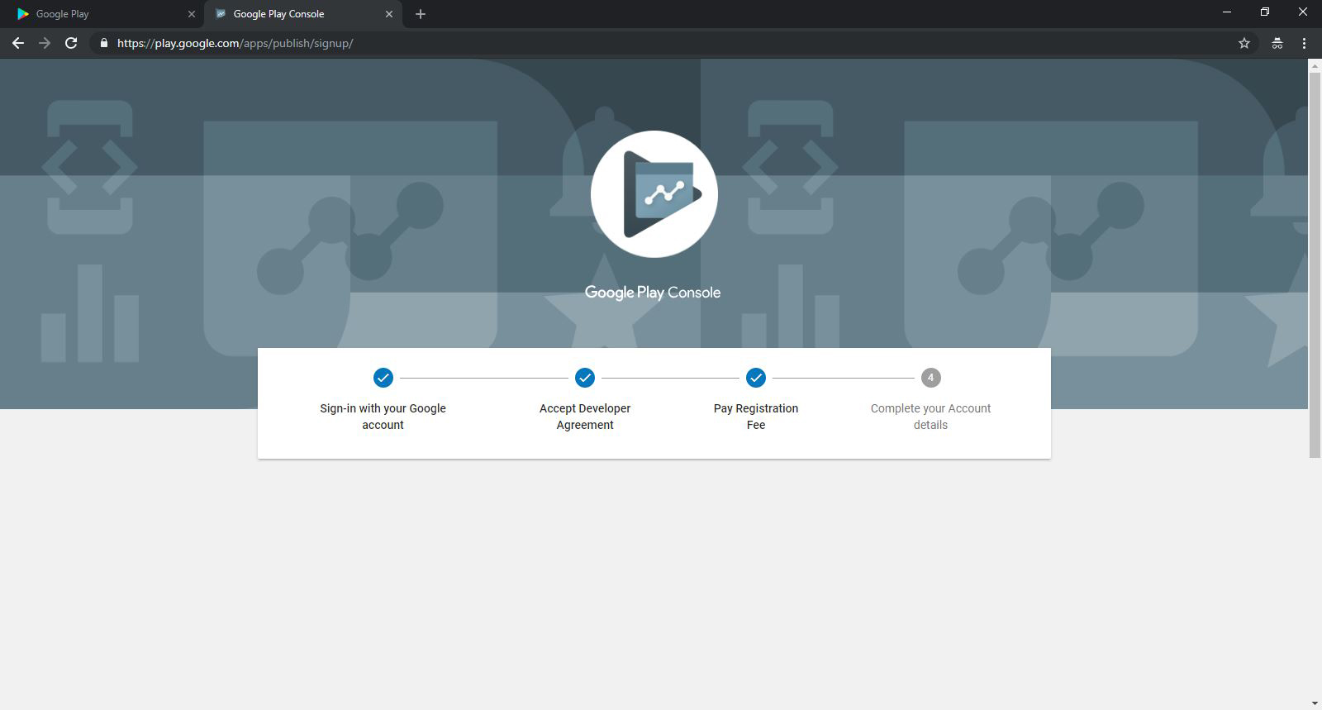Screen dimensions: 1322x710
Task: Select 'Sign-in with your Google account' label
Action: coord(383,417)
